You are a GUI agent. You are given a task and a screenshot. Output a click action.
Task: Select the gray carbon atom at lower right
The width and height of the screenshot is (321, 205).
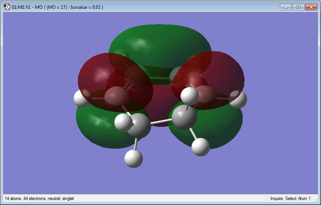tap(184, 117)
